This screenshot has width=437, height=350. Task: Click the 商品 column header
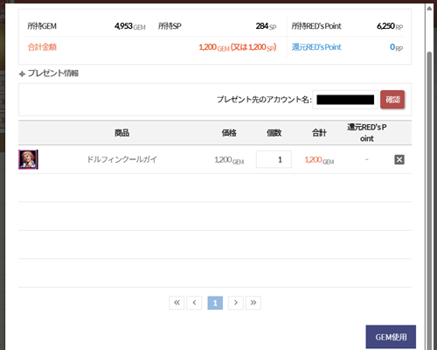121,133
